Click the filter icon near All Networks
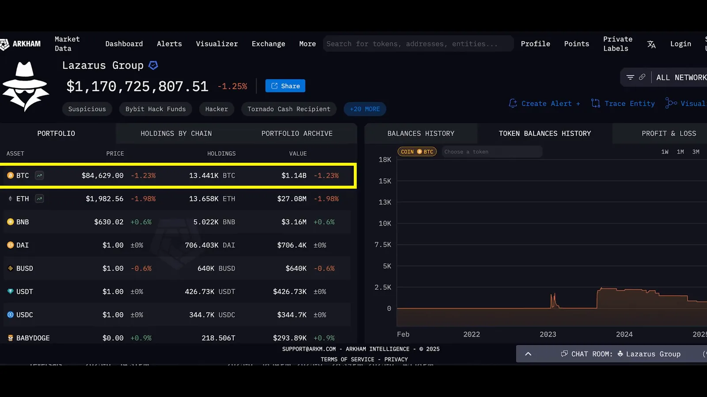This screenshot has width=707, height=397. (x=630, y=77)
